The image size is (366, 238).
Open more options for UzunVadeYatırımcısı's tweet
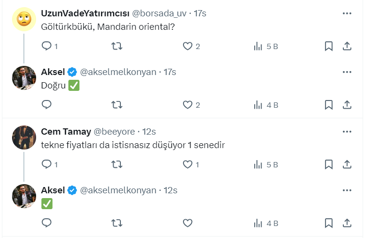pyautogui.click(x=347, y=13)
